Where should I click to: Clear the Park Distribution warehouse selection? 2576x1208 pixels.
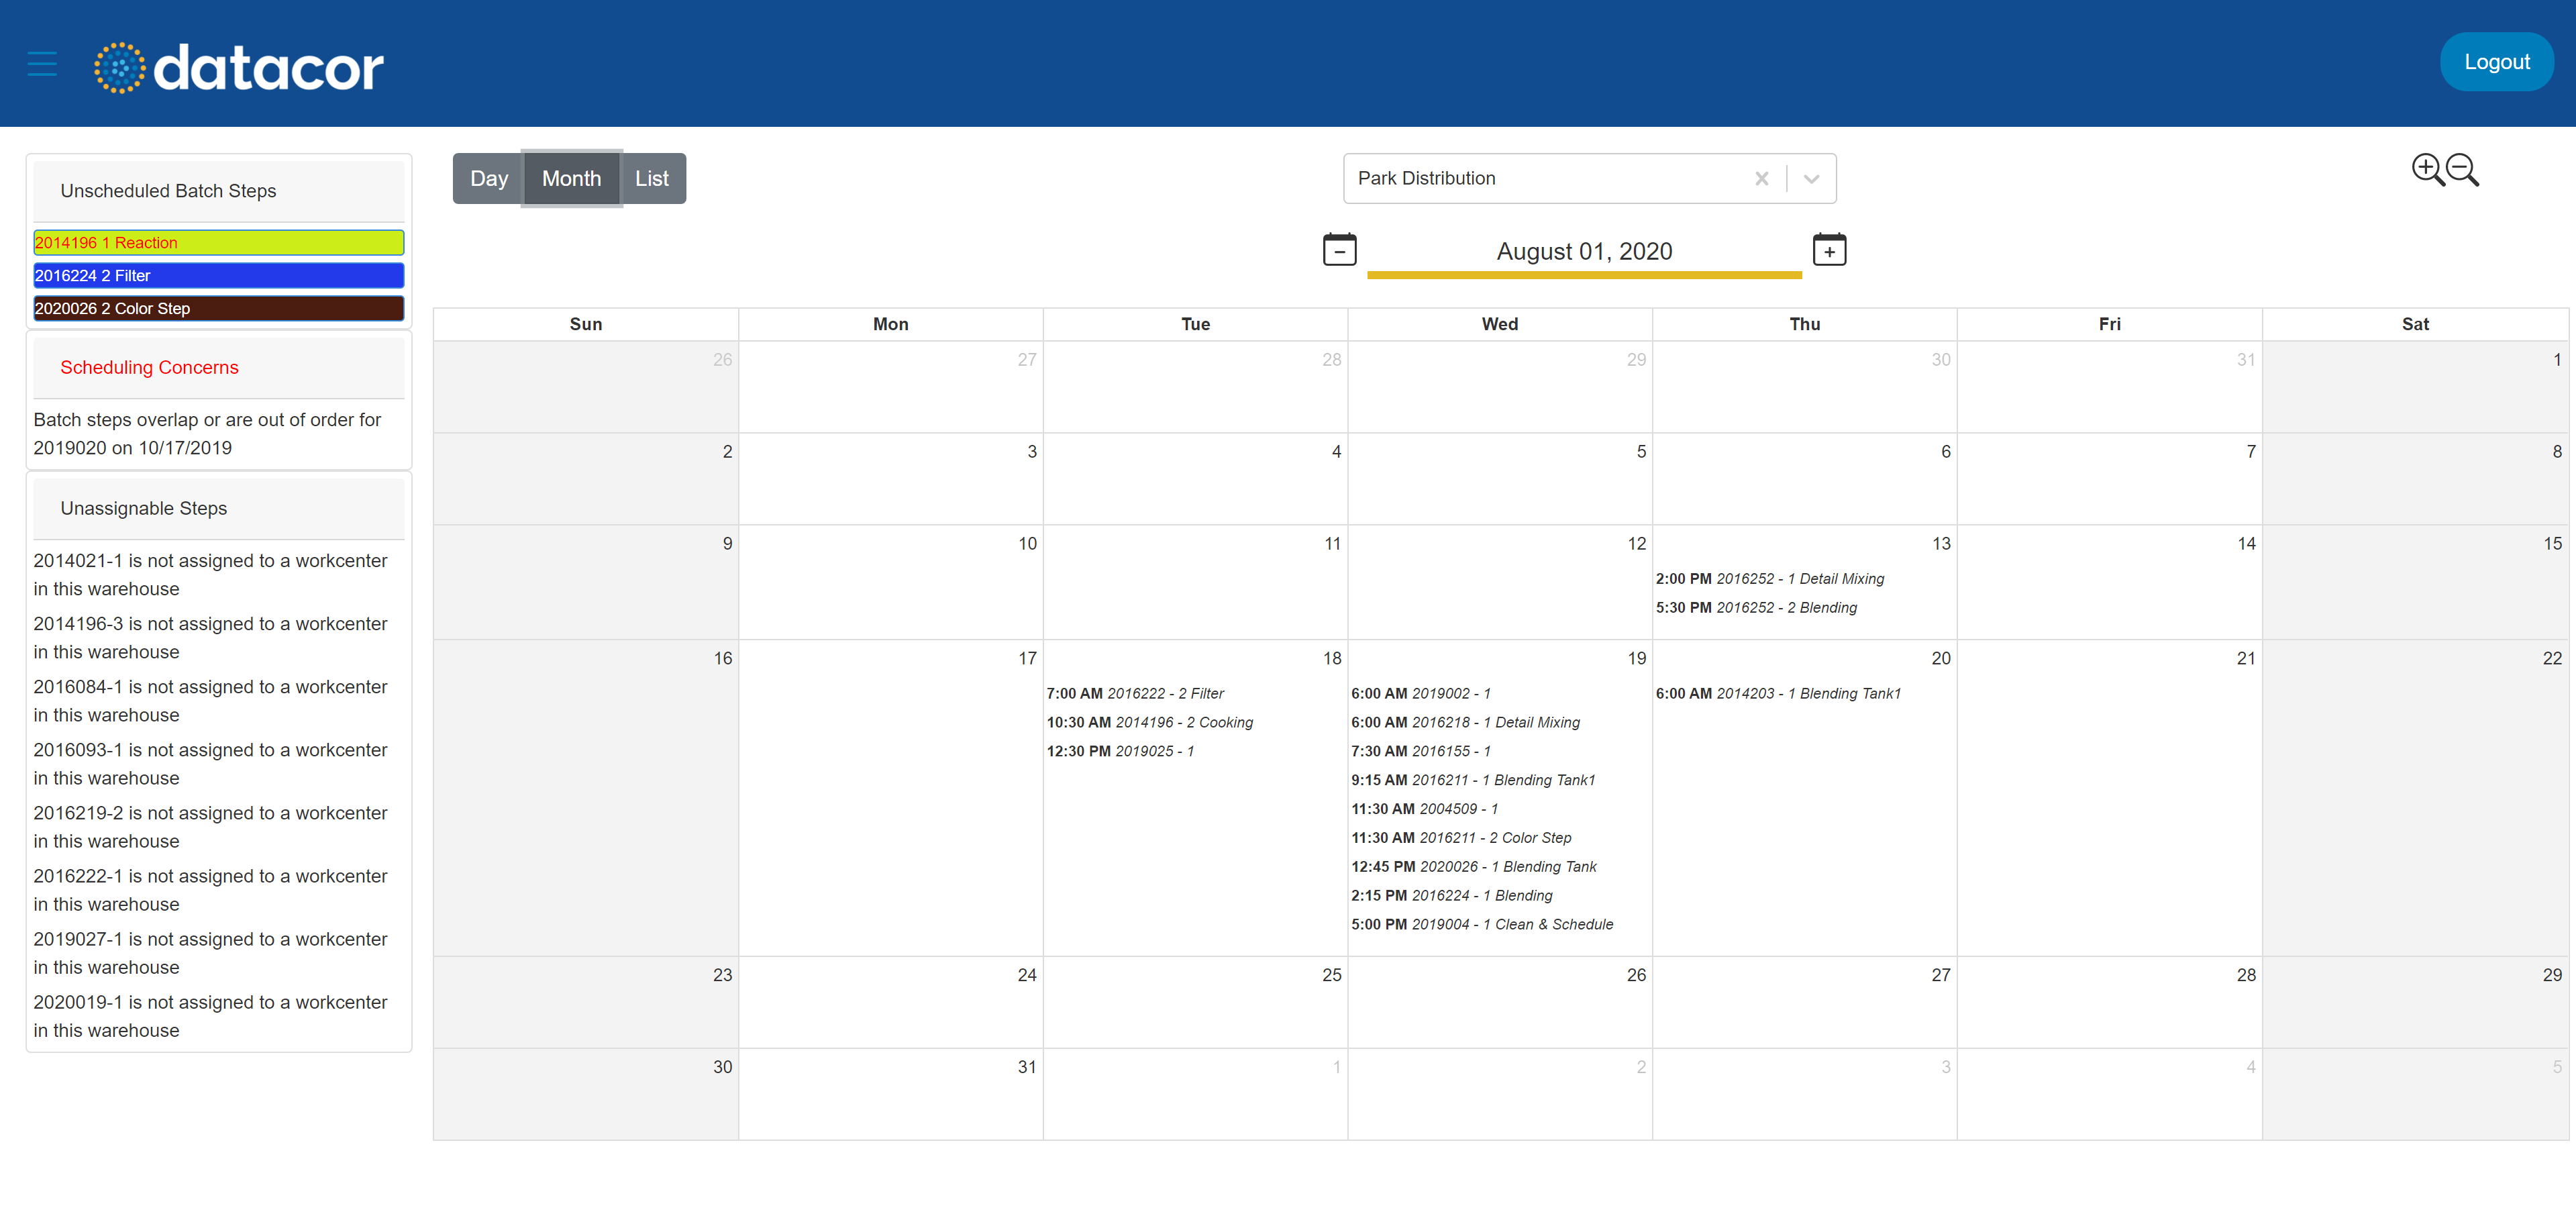(1761, 178)
